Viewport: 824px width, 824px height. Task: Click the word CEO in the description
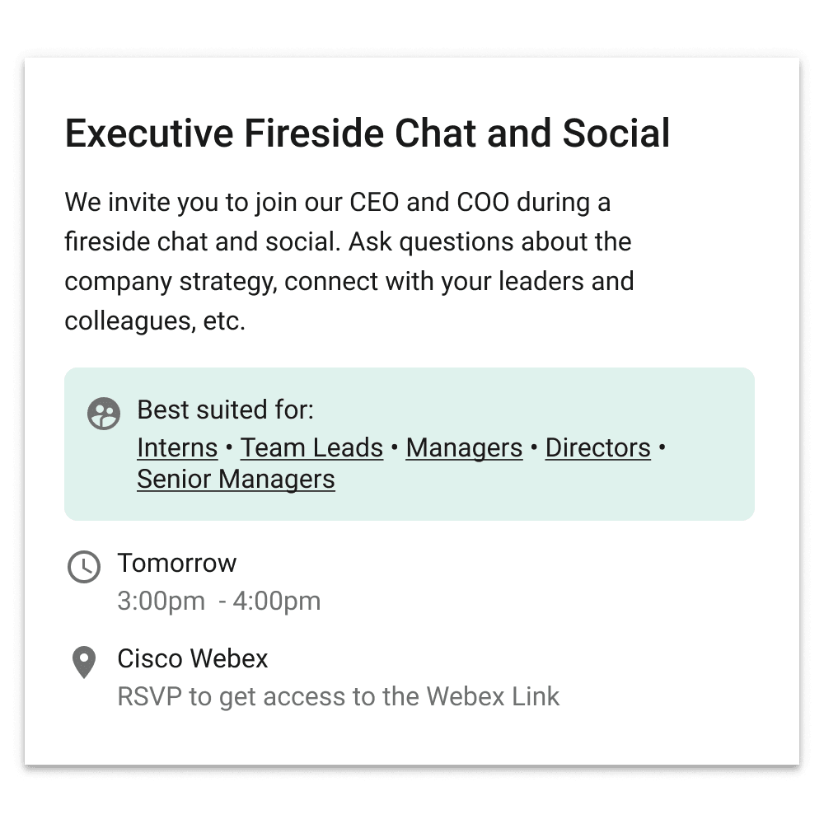coord(374,203)
